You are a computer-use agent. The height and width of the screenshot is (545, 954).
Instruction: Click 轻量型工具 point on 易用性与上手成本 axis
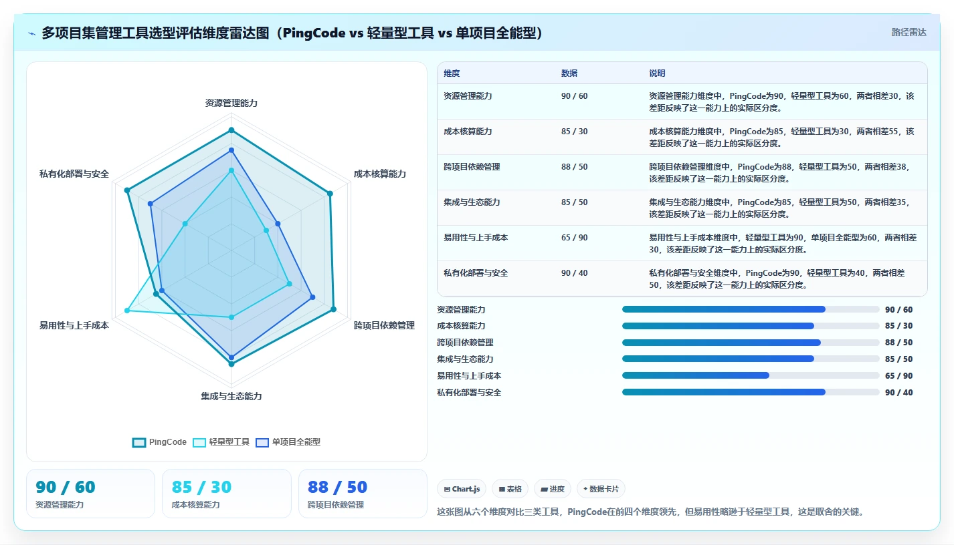126,311
